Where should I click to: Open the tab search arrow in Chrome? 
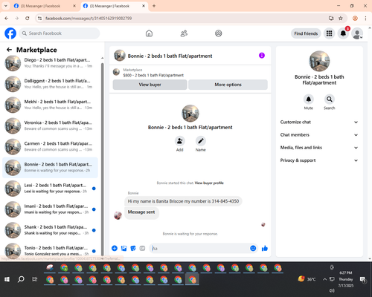coord(5,6)
